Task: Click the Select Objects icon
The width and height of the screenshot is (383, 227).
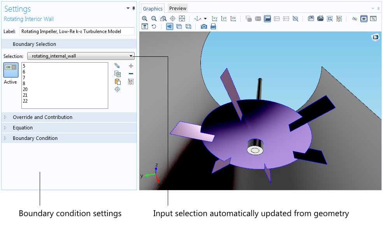Action: (x=249, y=19)
